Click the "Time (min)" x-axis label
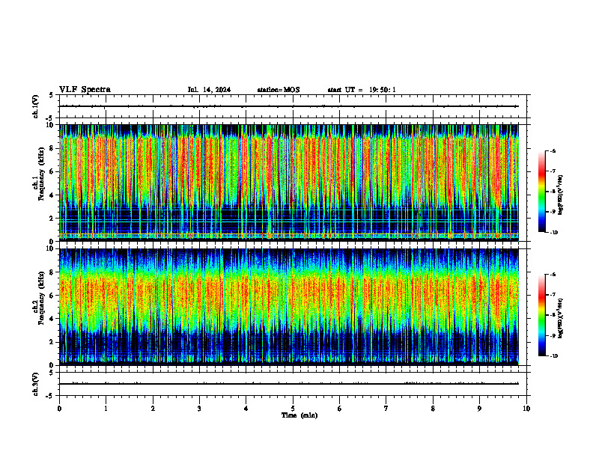Image resolution: width=593 pixels, height=458 pixels. coord(299,415)
